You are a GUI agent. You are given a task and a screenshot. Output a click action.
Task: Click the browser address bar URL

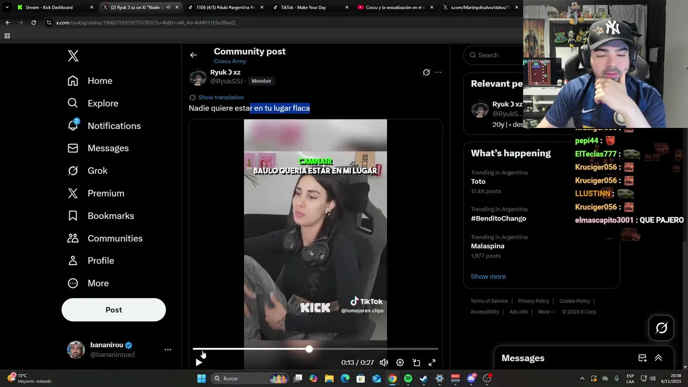[146, 23]
